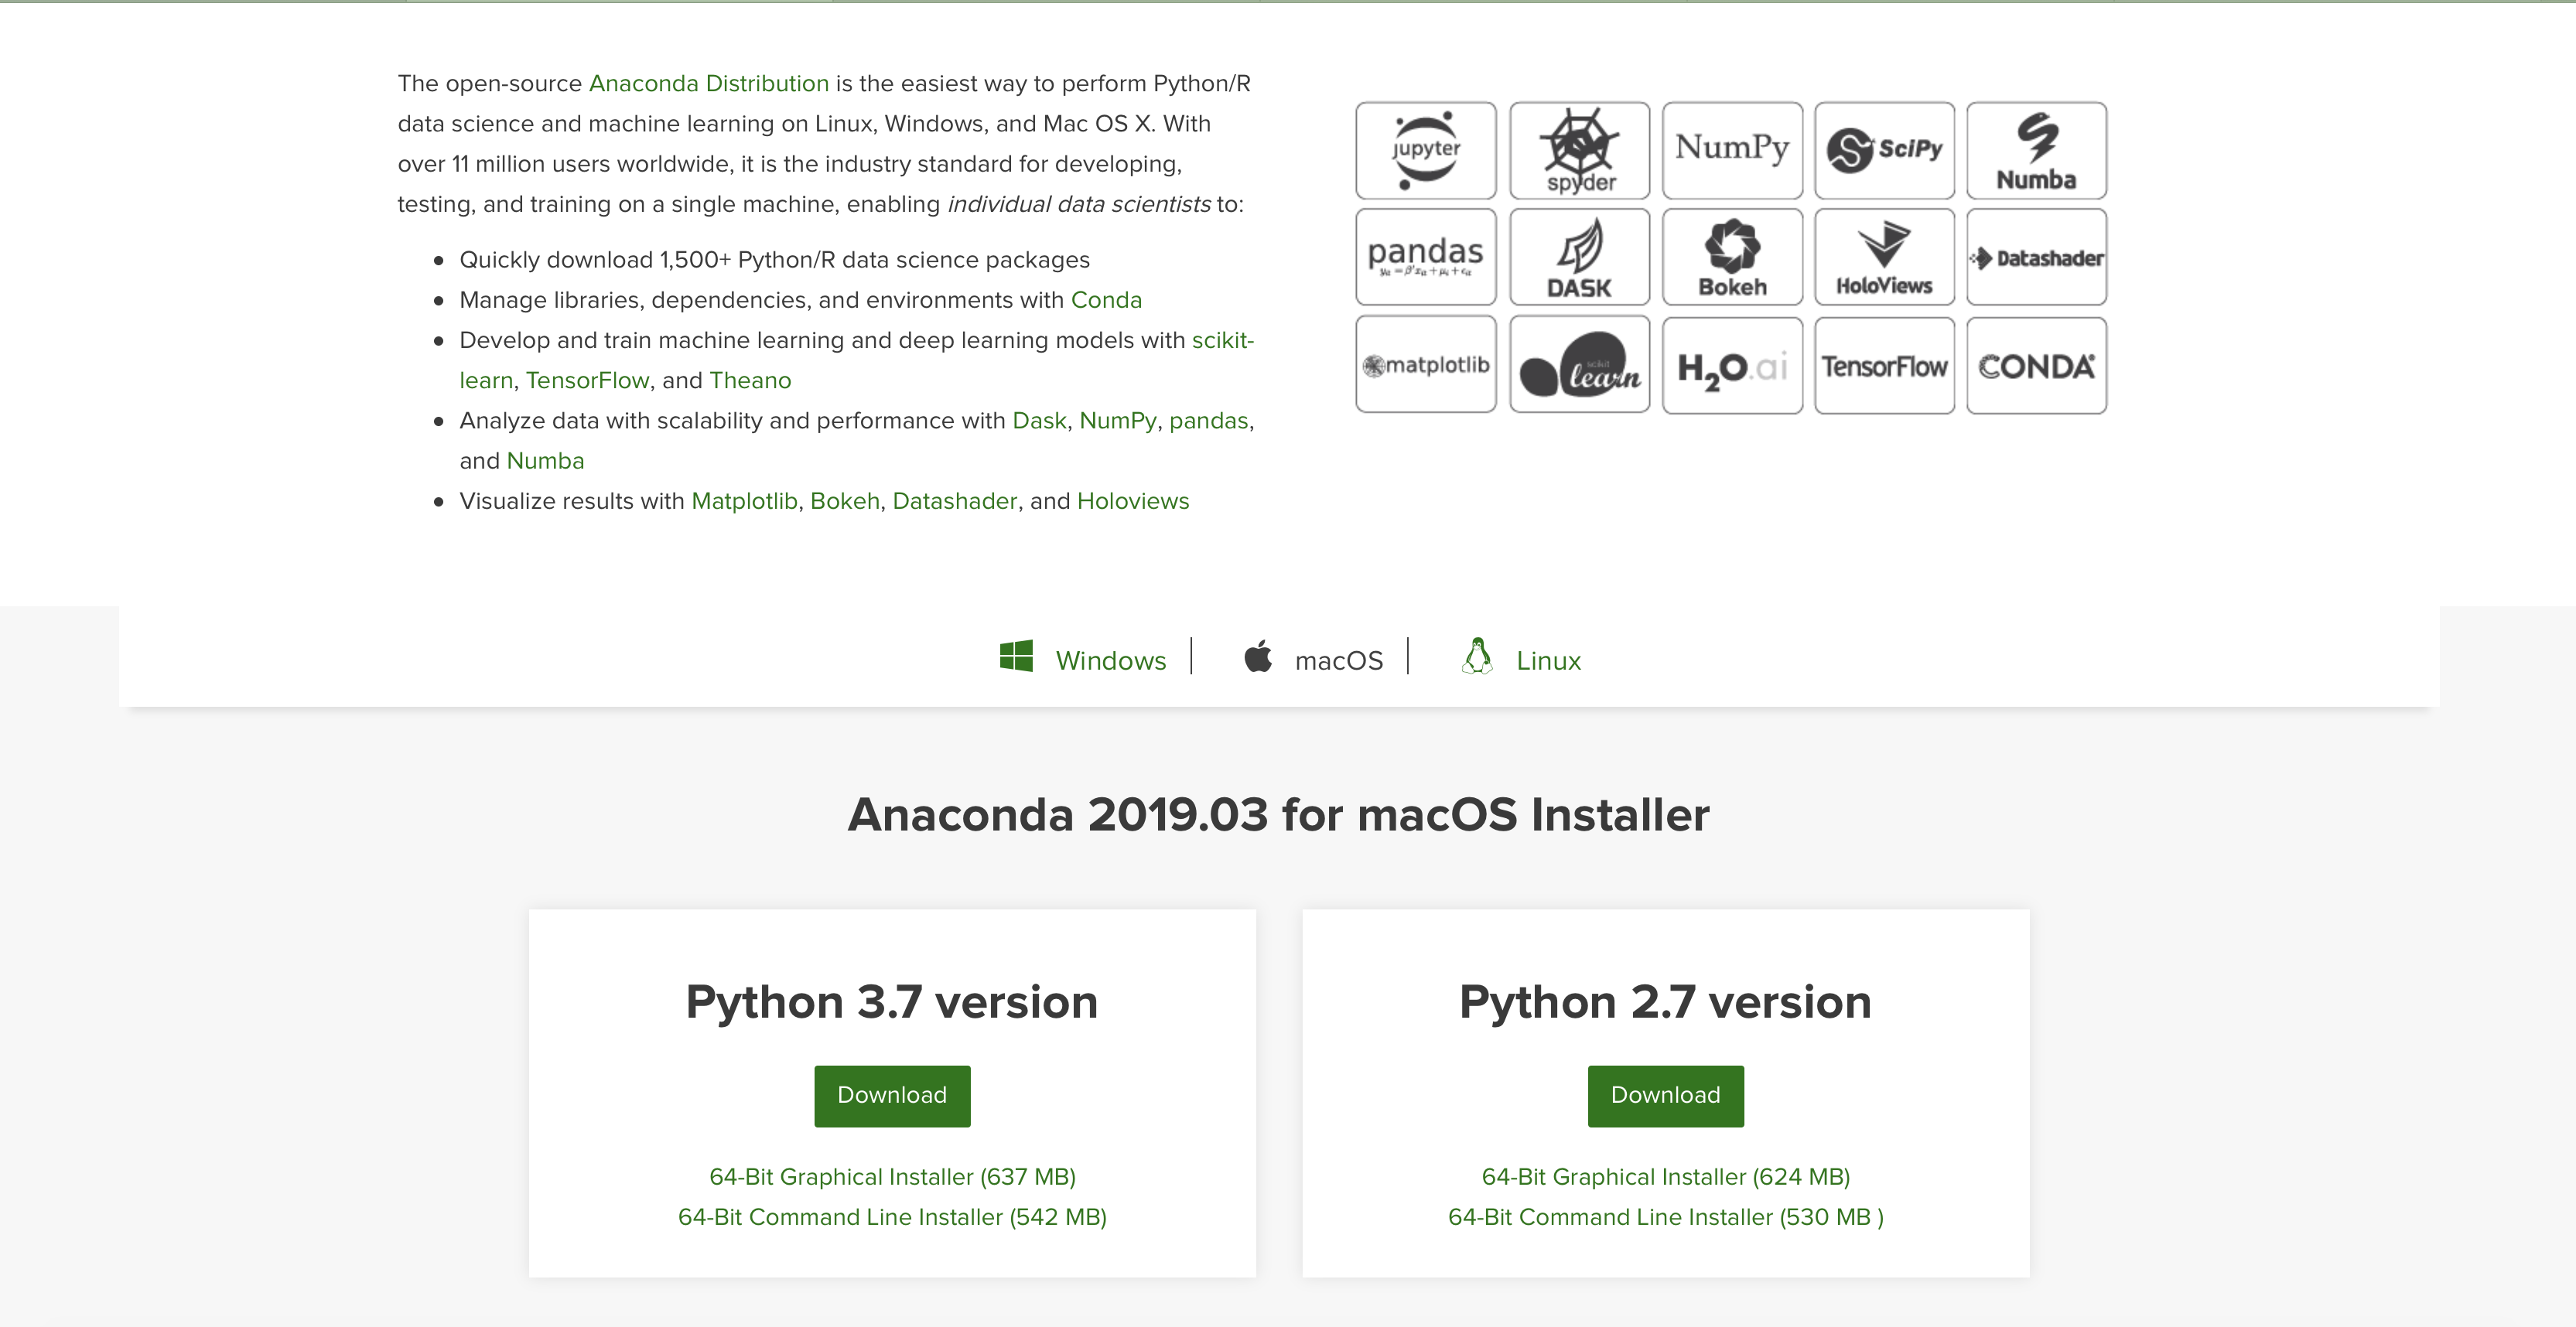
Task: Open the Datashader text link
Action: coord(954,501)
